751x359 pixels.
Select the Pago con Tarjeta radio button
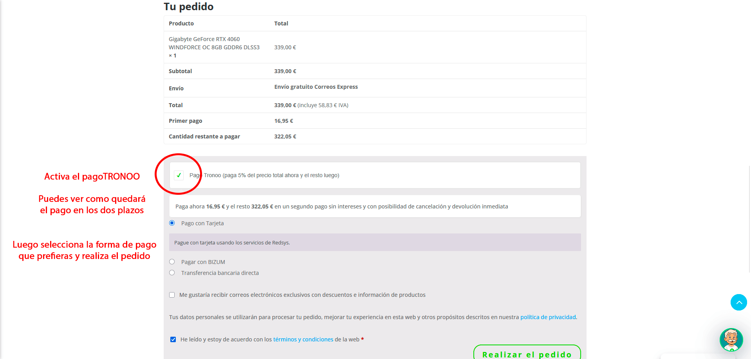coord(172,223)
